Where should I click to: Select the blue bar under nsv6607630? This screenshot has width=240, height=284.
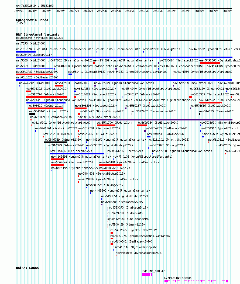(77, 154)
